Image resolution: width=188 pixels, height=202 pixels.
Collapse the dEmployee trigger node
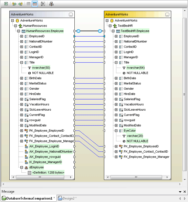pos(22,167)
